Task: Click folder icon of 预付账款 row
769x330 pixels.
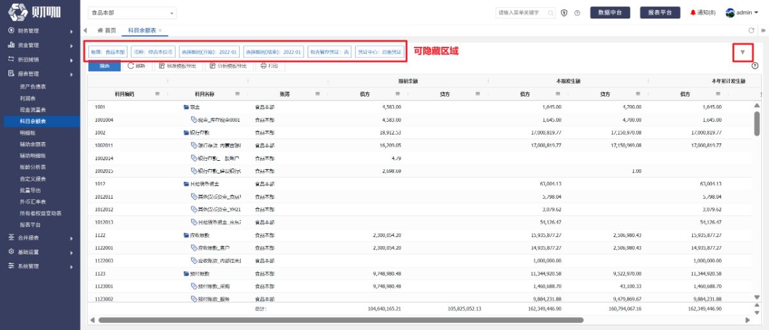Action: tap(186, 274)
